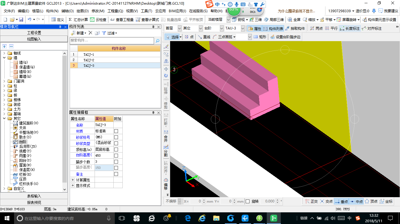Toggle the 顶标高 attach checkbox
400x224 pixels.
116,149
